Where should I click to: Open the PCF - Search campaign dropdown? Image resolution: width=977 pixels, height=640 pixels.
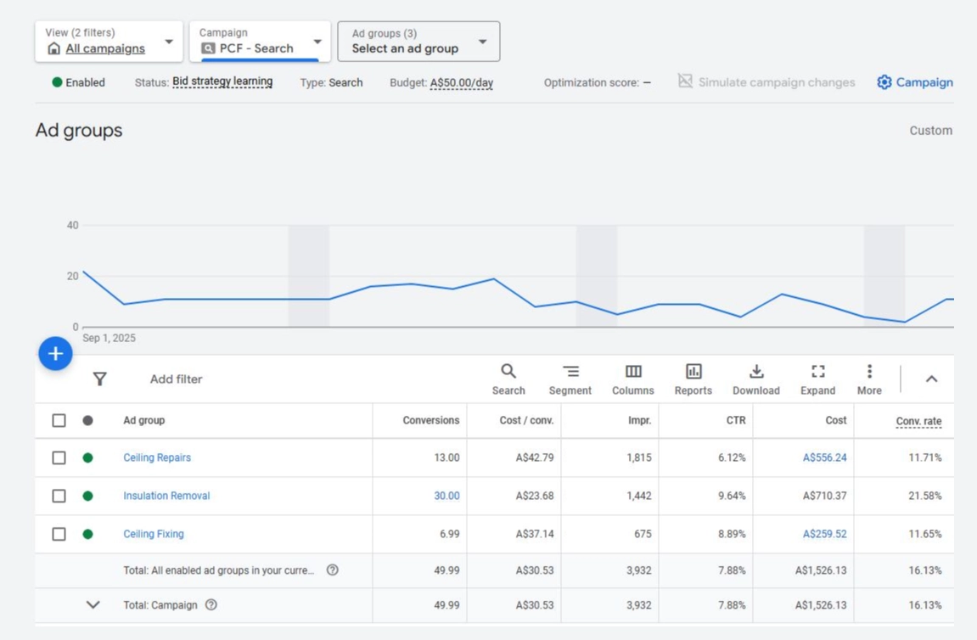click(260, 42)
